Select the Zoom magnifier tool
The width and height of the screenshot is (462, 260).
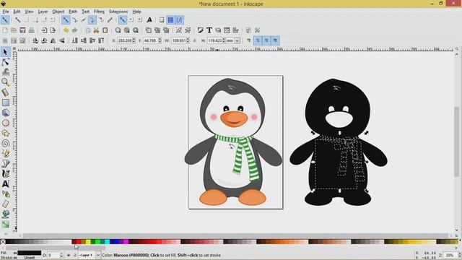(5, 82)
